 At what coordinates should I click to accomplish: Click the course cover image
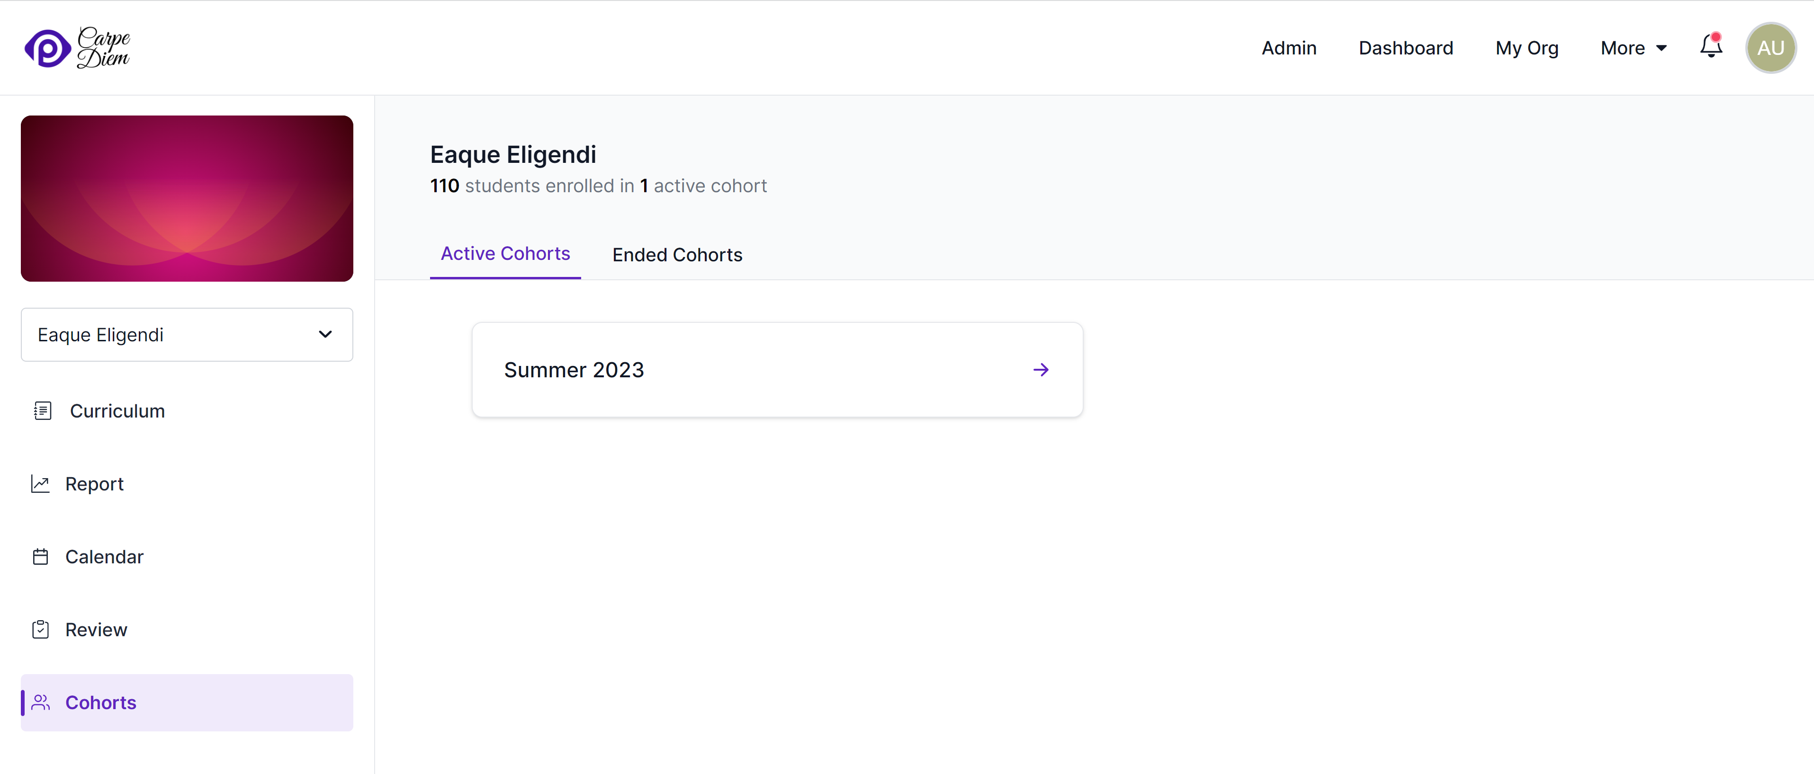[187, 198]
